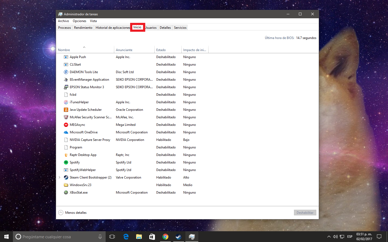This screenshot has height=242, width=388.
Task: Click the NVIDIA Capture Server Proxy file icon
Action: click(x=66, y=140)
